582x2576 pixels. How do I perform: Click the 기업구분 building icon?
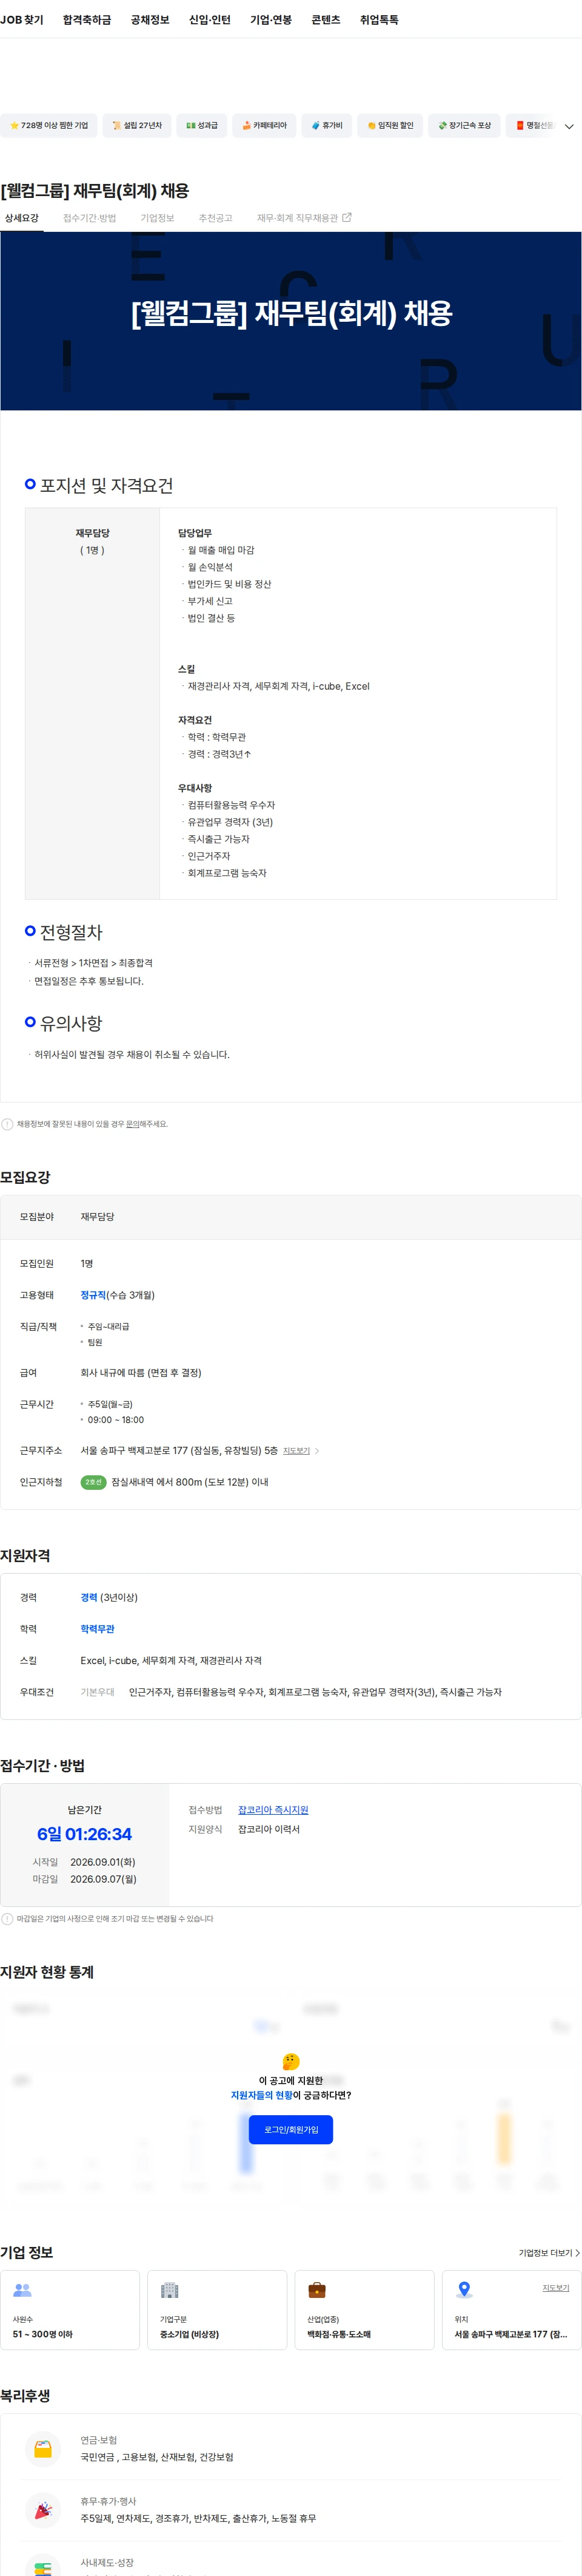tap(170, 2290)
